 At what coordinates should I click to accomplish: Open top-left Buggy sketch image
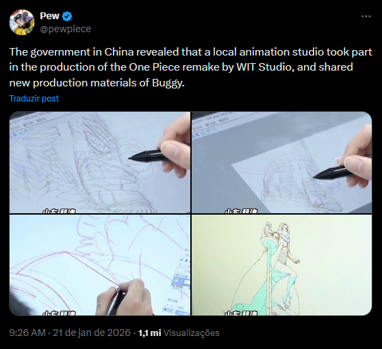coord(100,163)
